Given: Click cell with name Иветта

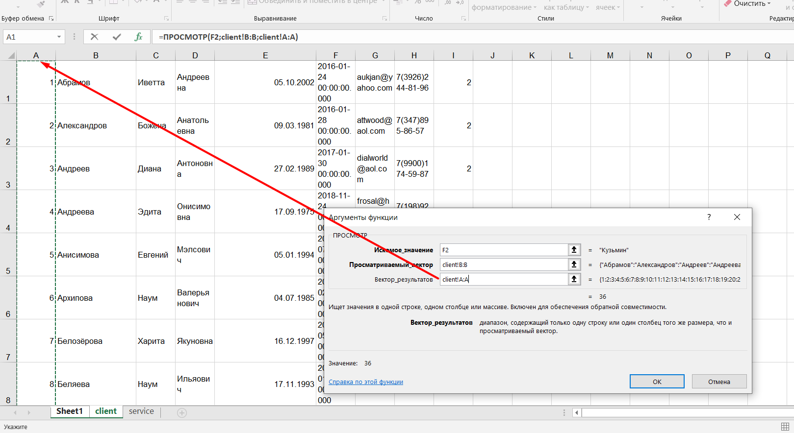Looking at the screenshot, I should (156, 82).
